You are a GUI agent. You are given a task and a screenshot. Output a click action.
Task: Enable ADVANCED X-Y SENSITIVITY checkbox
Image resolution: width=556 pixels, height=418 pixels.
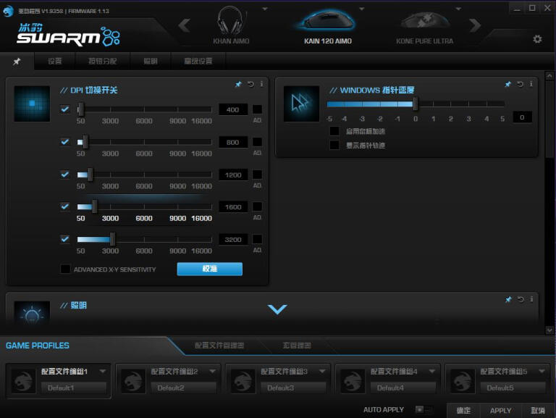click(x=65, y=269)
